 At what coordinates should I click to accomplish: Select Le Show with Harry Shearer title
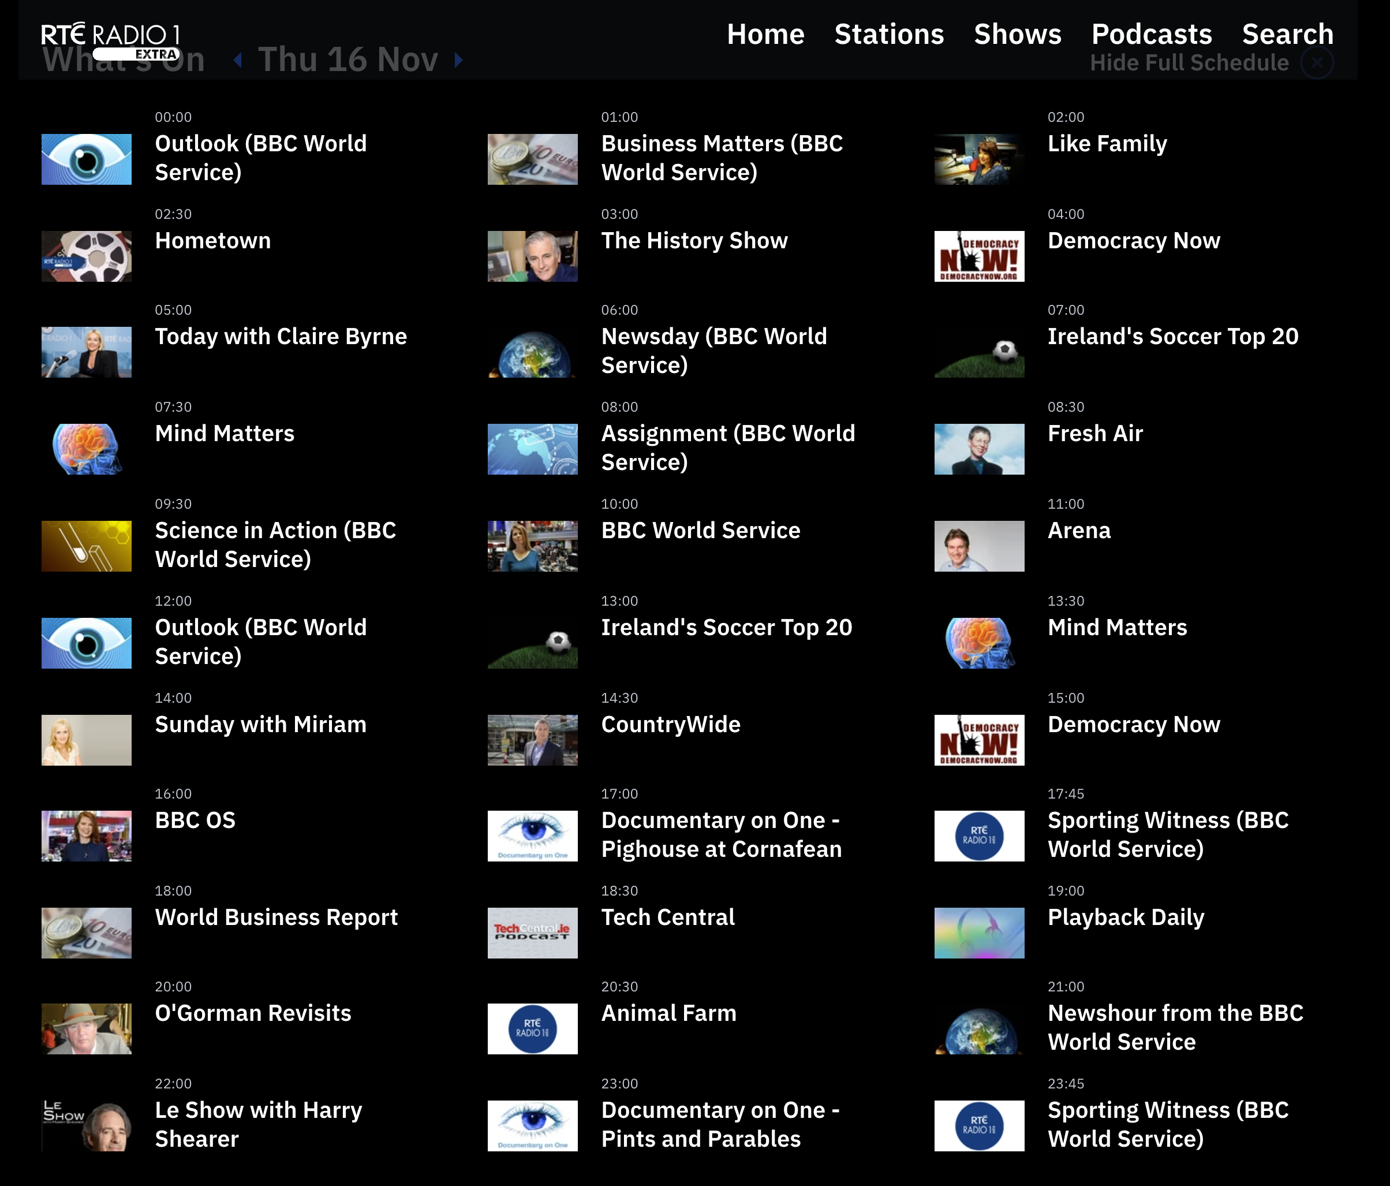[258, 1125]
